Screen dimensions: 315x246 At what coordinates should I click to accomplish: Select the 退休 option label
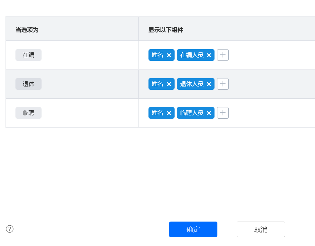[28, 84]
